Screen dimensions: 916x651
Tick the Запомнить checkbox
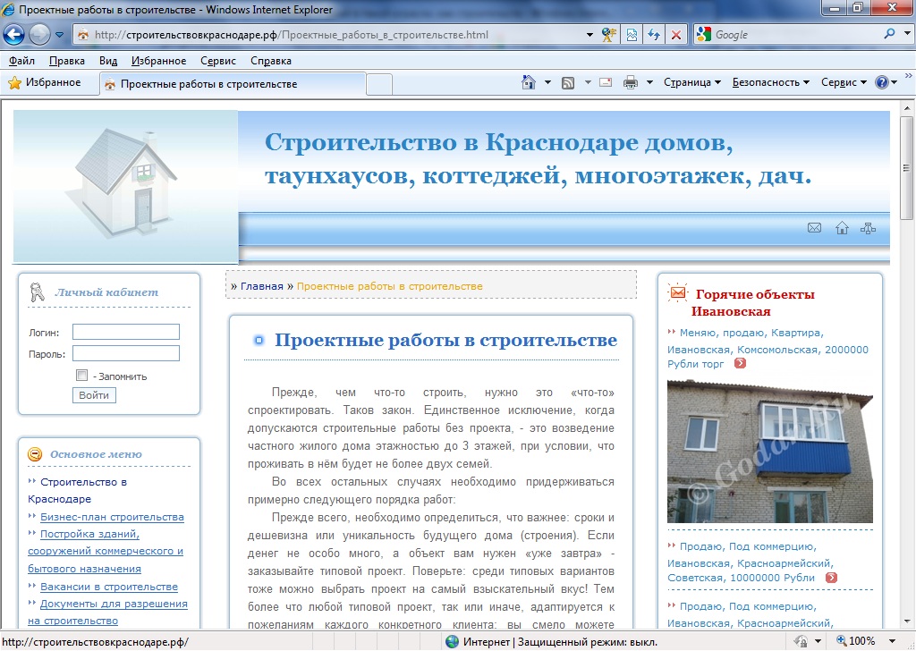81,376
